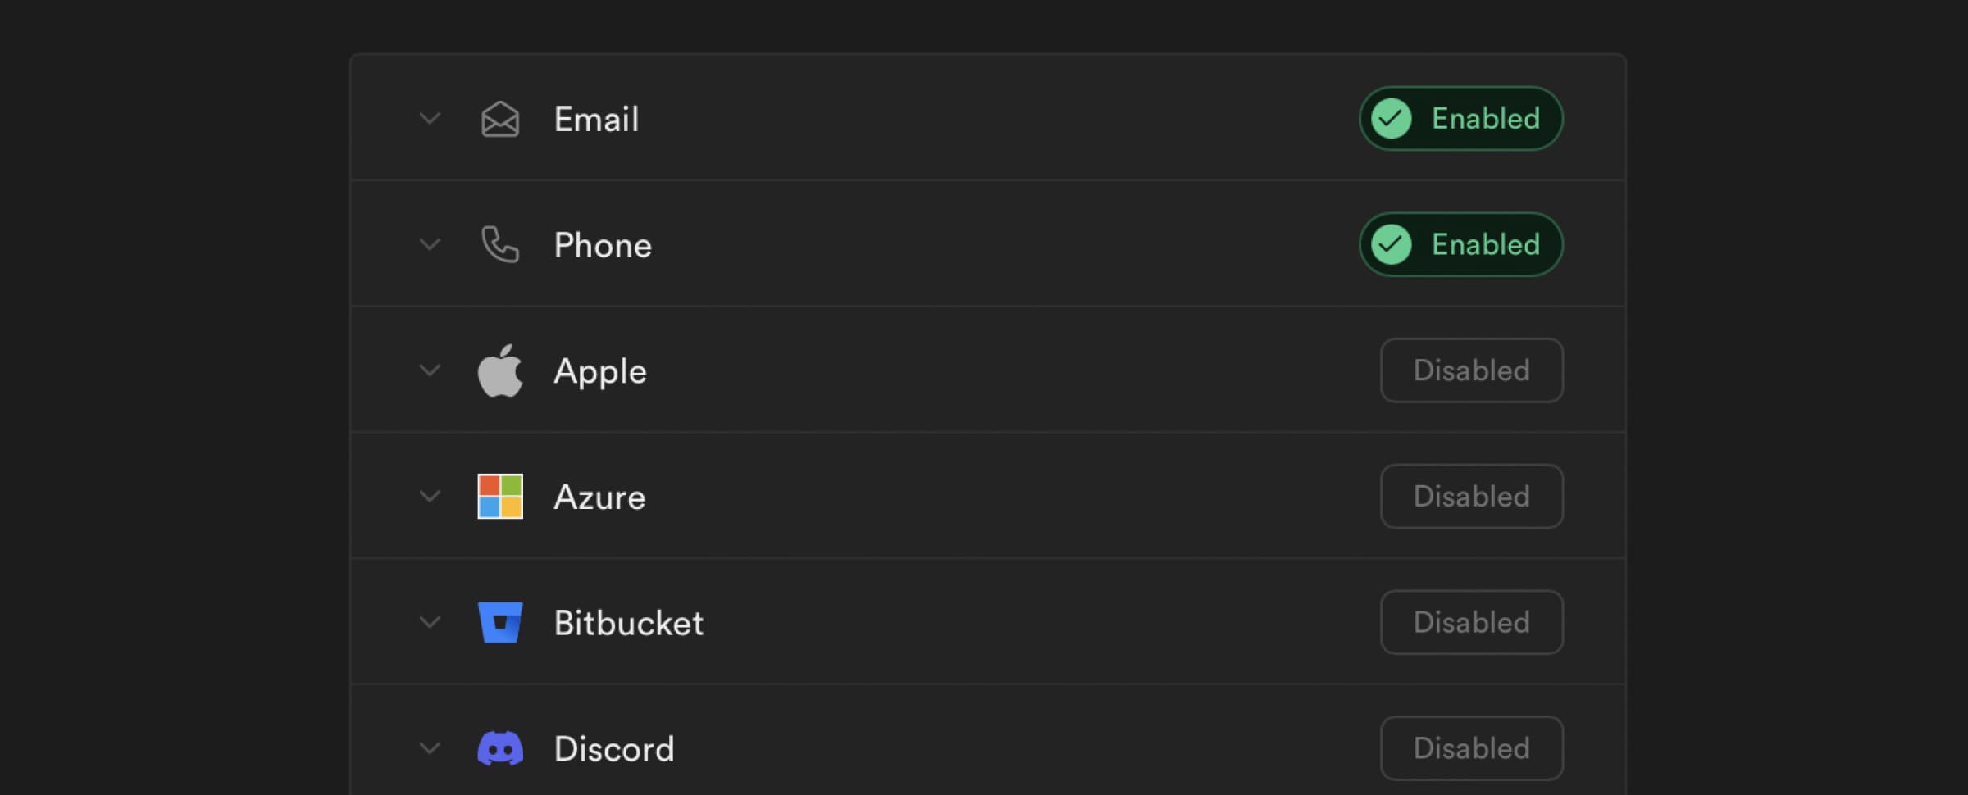The height and width of the screenshot is (795, 1968).
Task: Expand the Discord provider chevron
Action: 430,748
